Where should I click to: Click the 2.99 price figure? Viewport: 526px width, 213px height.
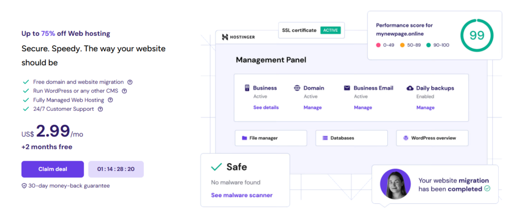(53, 131)
